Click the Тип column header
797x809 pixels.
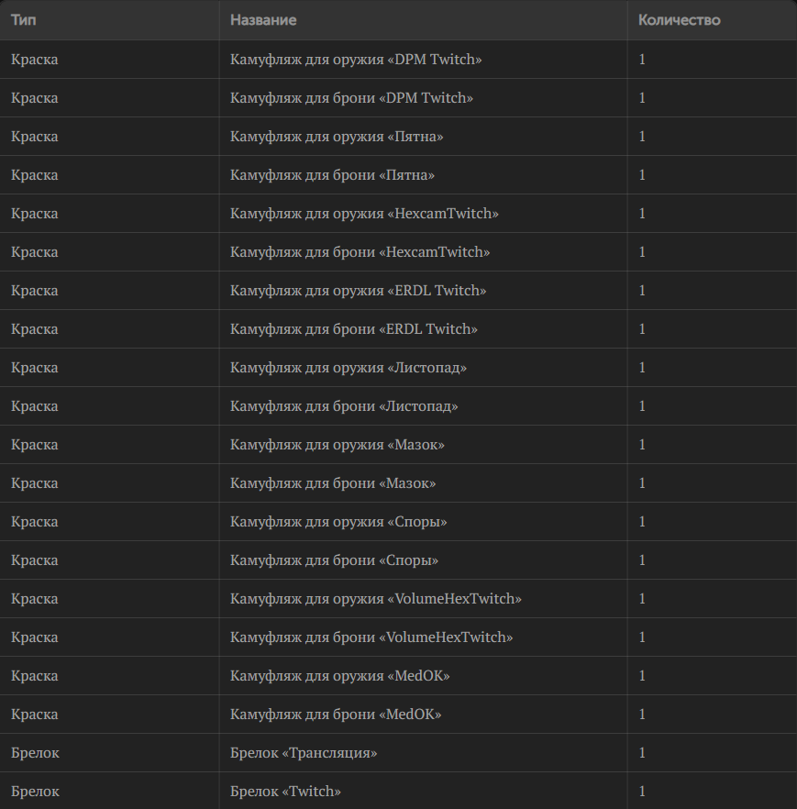point(24,20)
